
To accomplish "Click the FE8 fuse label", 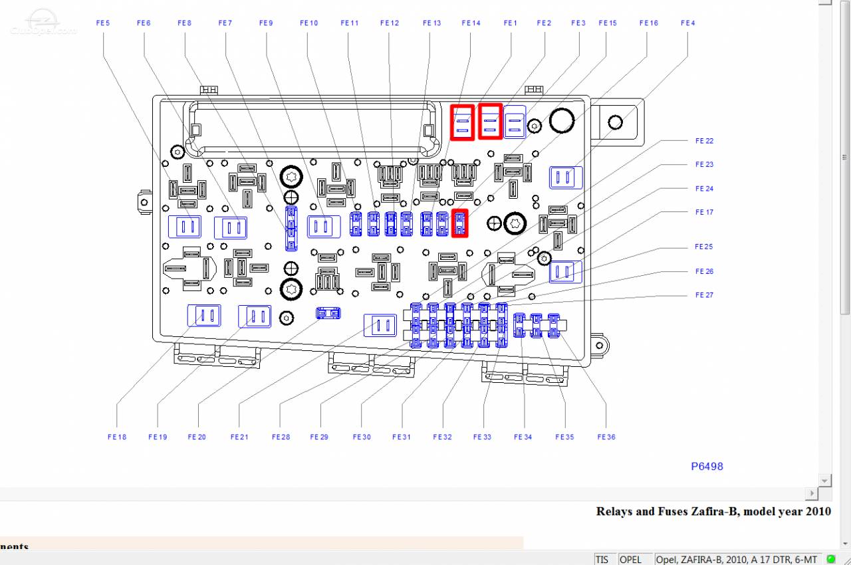I will pyautogui.click(x=184, y=23).
